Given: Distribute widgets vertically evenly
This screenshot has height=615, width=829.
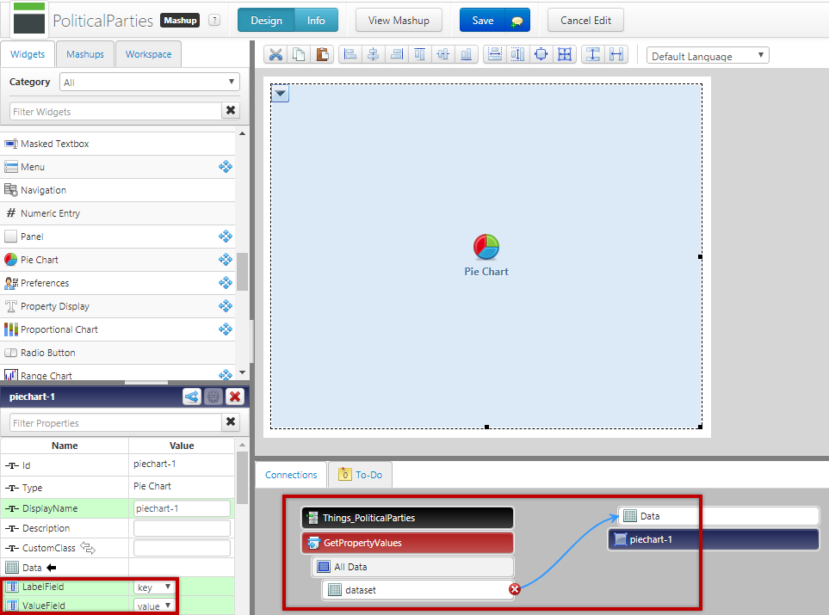Looking at the screenshot, I should coord(593,54).
